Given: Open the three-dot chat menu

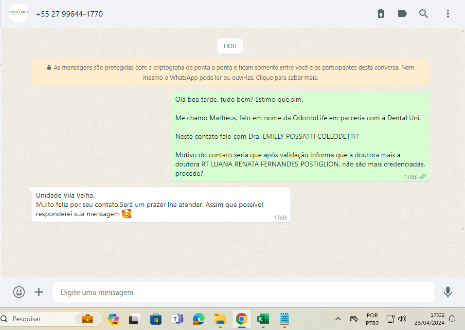Looking at the screenshot, I should click(x=448, y=14).
